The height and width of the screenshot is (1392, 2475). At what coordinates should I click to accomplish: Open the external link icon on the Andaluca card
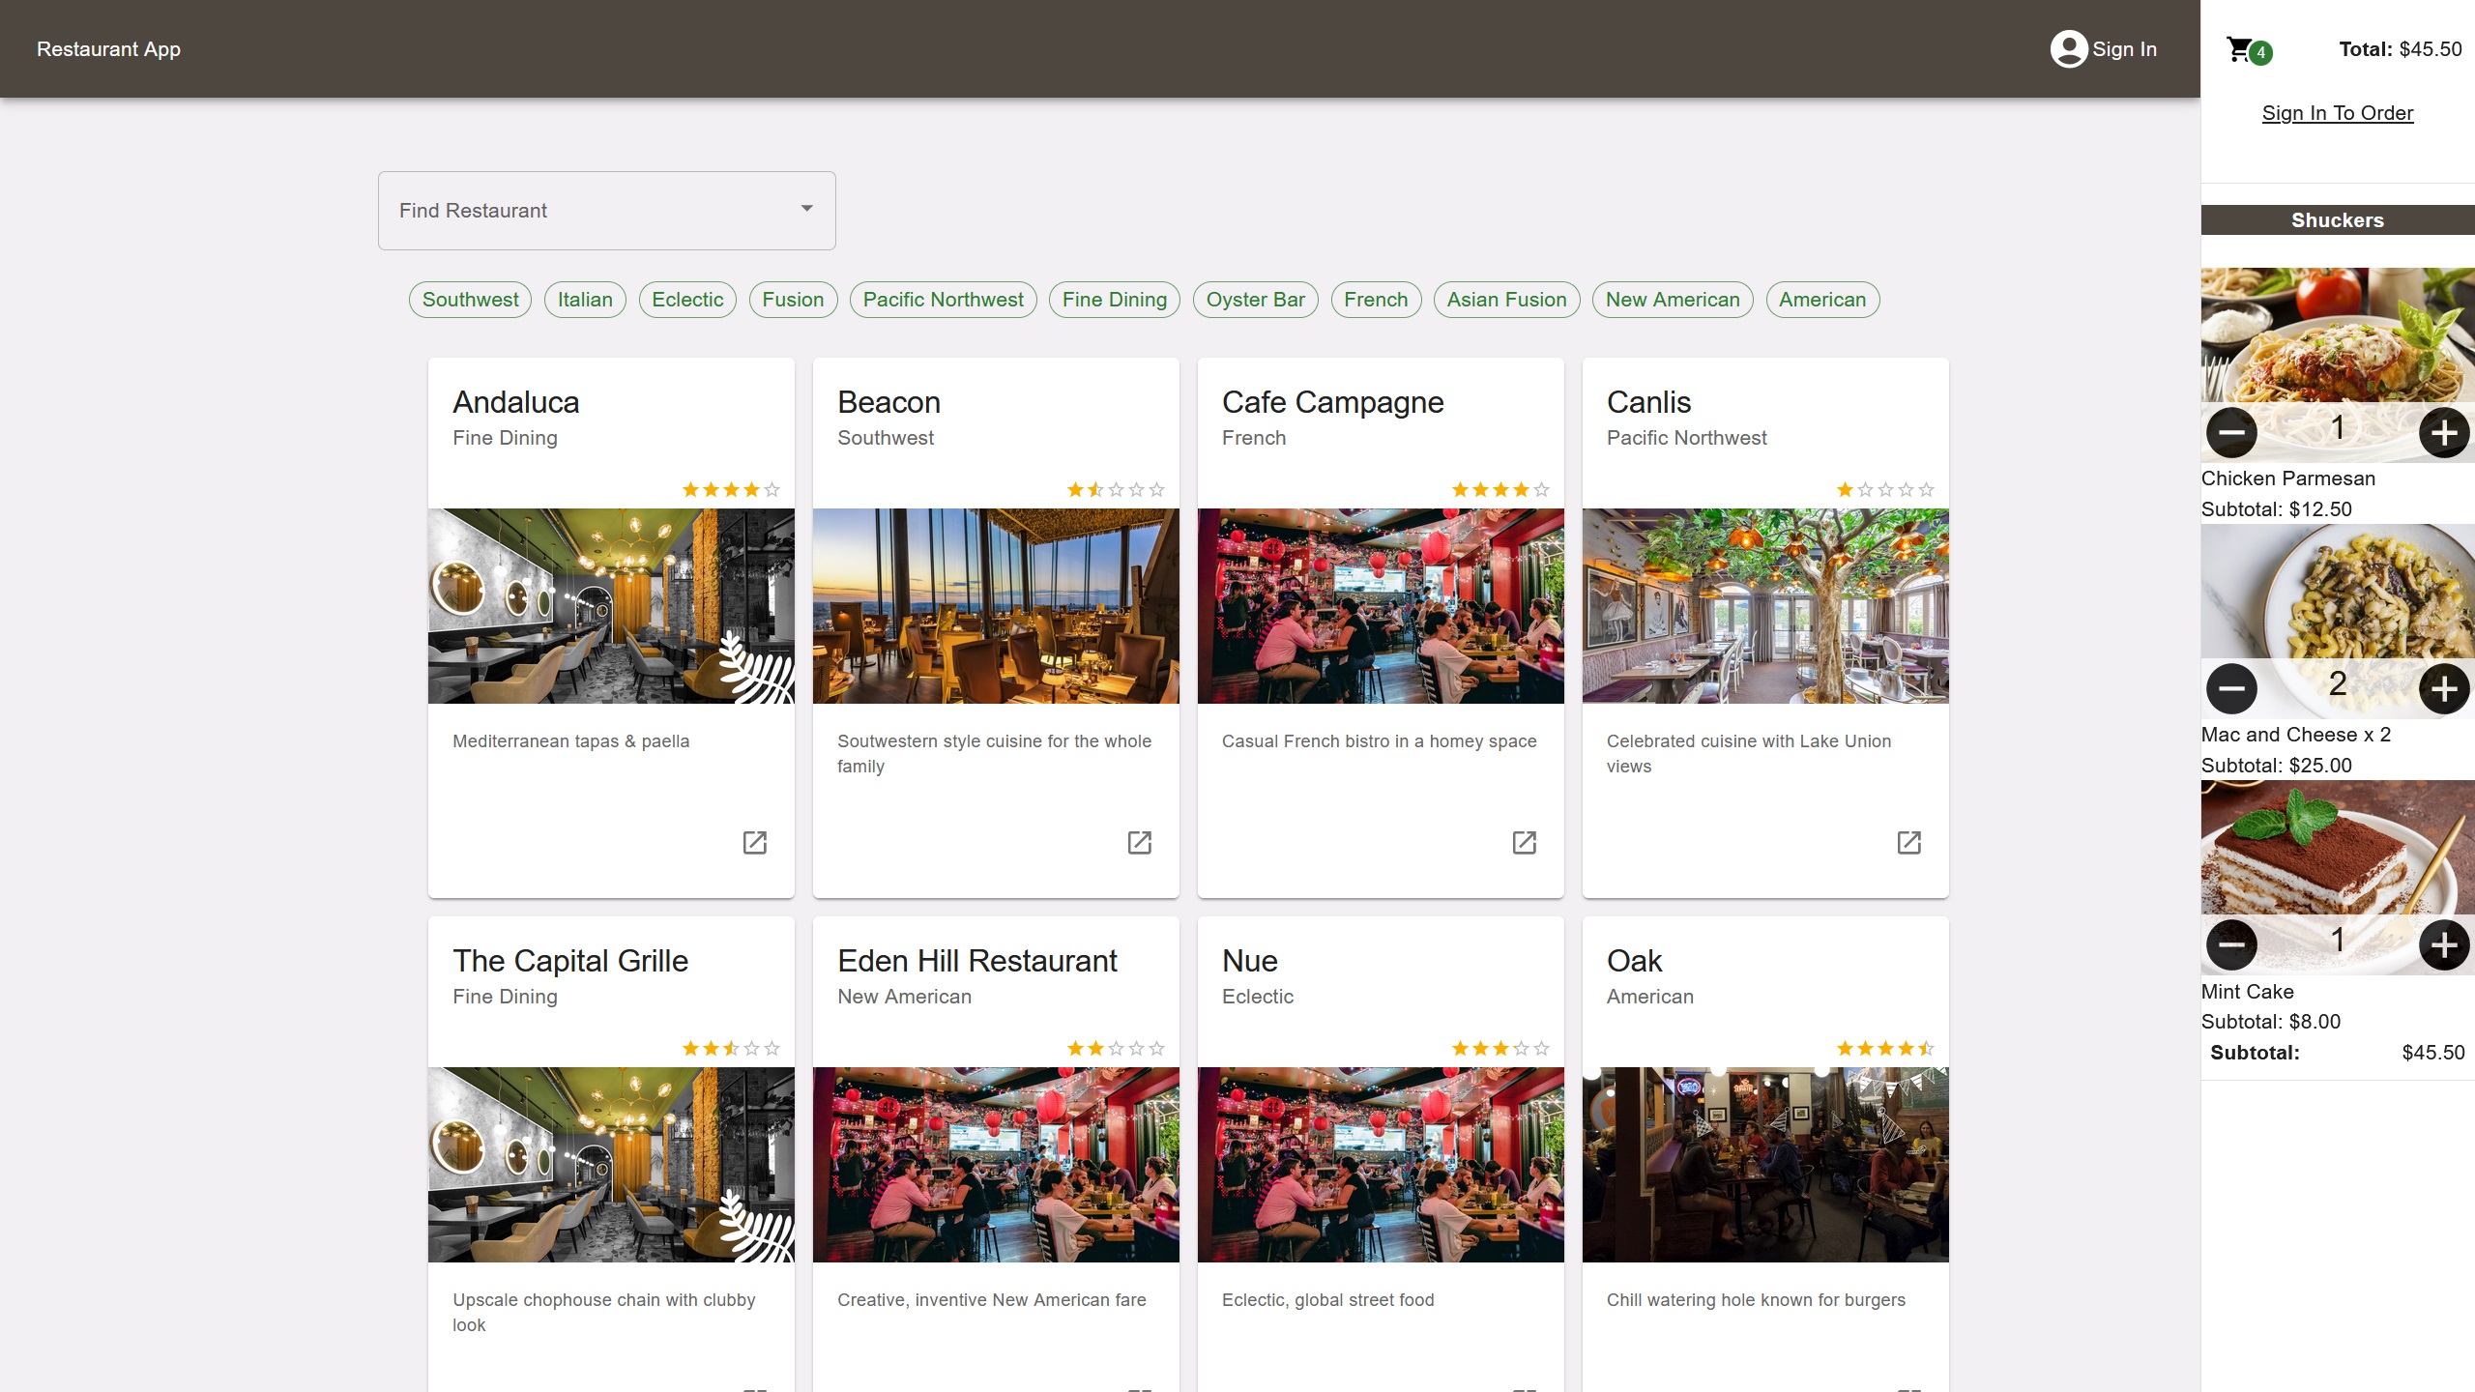756,843
